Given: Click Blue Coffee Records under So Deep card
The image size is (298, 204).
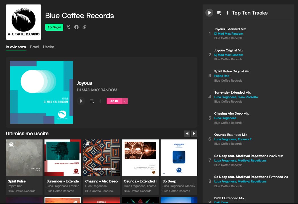Looking at the screenshot, I should point(176,191).
